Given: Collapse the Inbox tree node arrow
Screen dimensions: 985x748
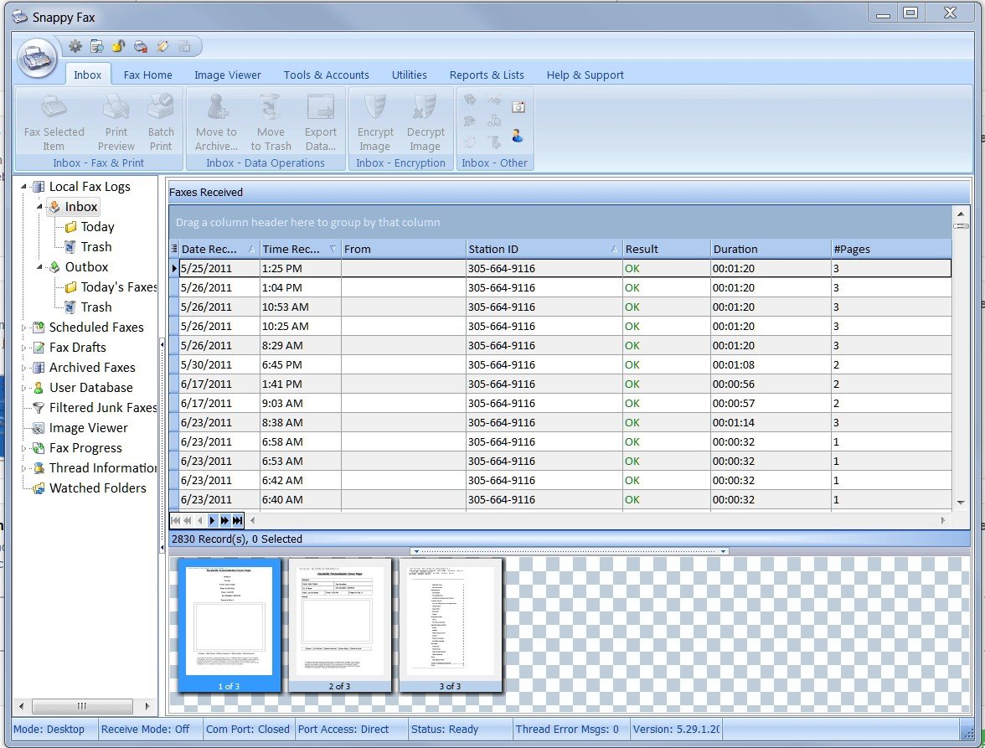Looking at the screenshot, I should (x=39, y=207).
